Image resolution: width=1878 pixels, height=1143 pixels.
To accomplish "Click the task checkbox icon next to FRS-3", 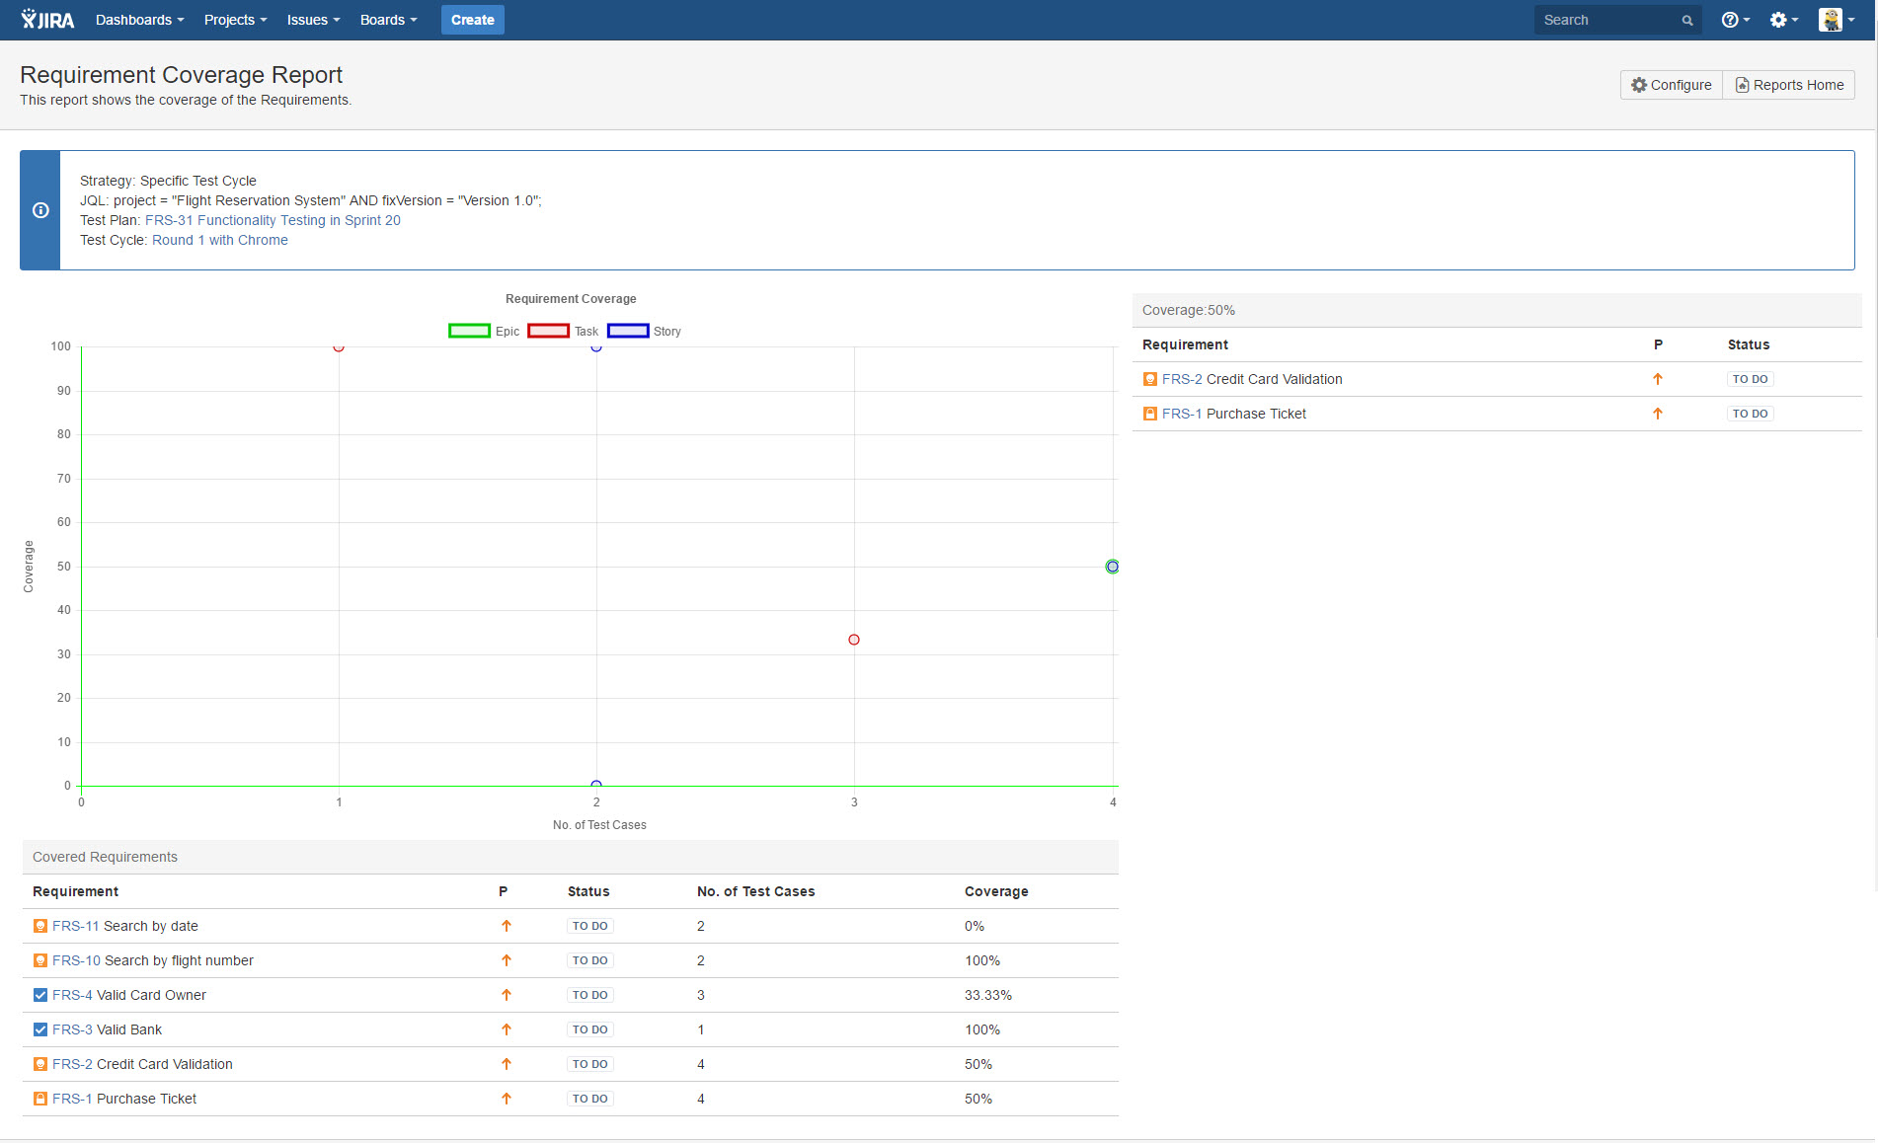I will [x=40, y=1029].
